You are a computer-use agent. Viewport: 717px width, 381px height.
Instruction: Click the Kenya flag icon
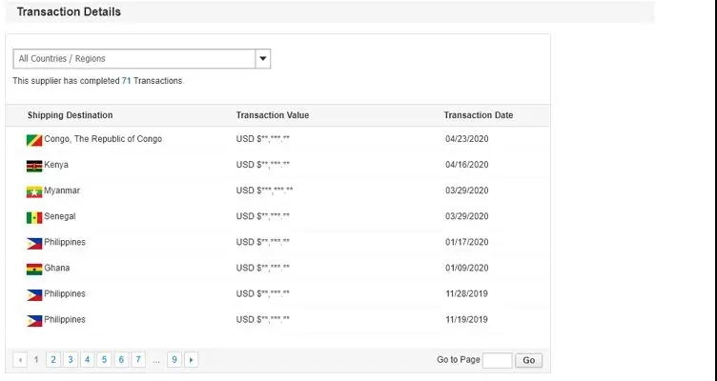pyautogui.click(x=34, y=166)
